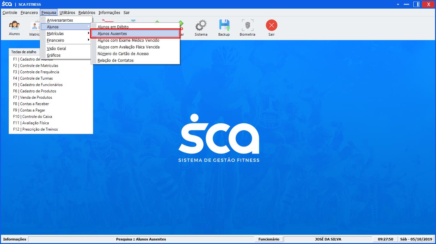The width and height of the screenshot is (436, 244).
Task: Open the Sistema gear icon
Action: point(201,28)
